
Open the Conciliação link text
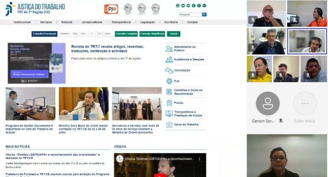pos(182,70)
